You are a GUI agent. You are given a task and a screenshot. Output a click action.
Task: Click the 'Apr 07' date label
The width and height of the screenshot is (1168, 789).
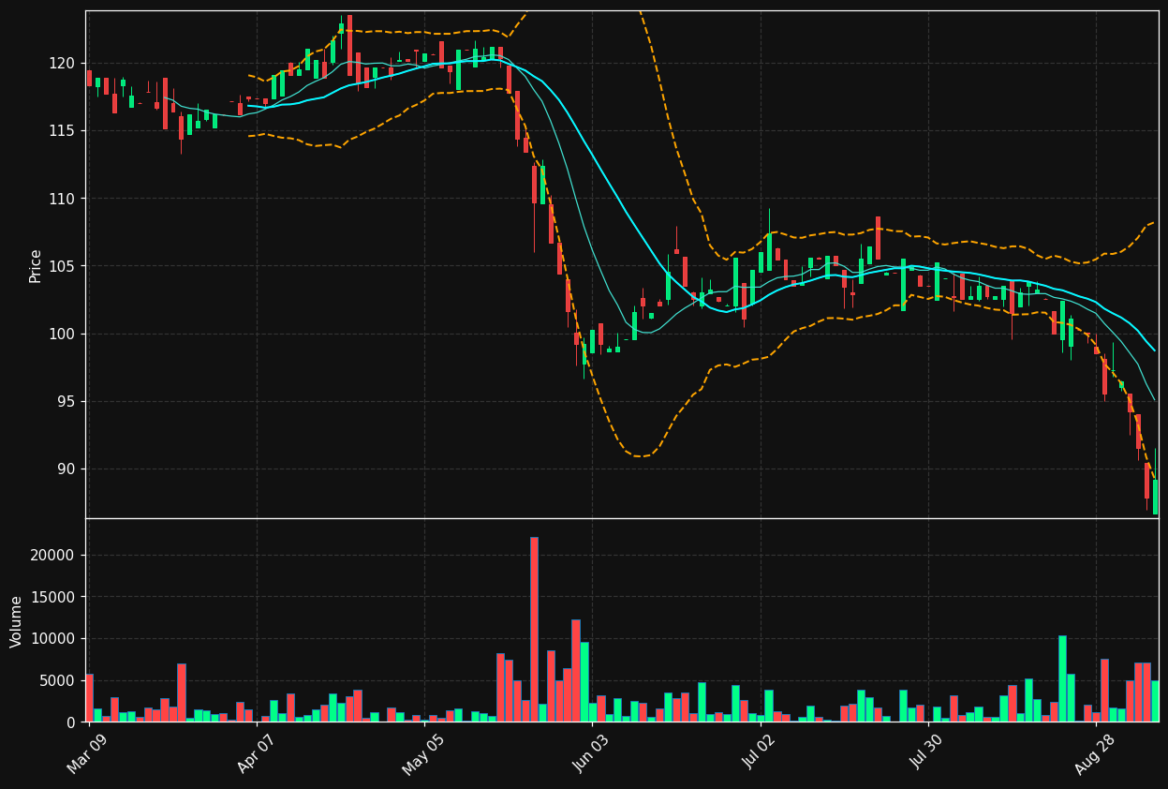[255, 754]
